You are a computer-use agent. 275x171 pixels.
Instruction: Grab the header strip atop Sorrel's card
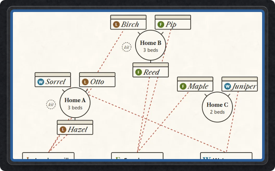[x=53, y=74]
